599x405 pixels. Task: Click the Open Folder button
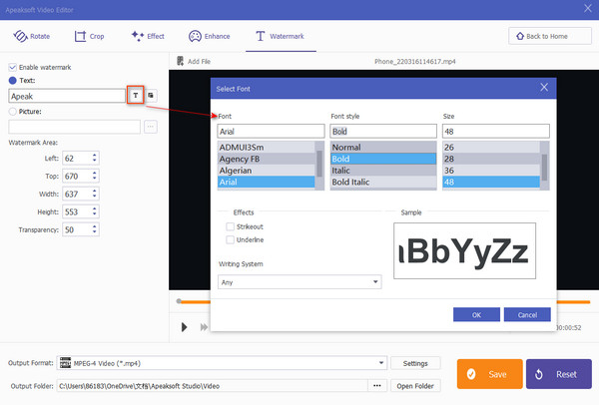tap(415, 386)
